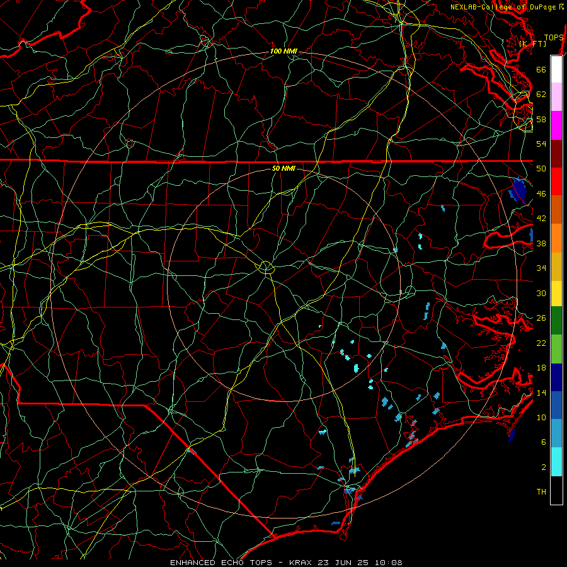Screen dimensions: 567x567
Task: Select the TOPS legend title
Action: click(554, 38)
